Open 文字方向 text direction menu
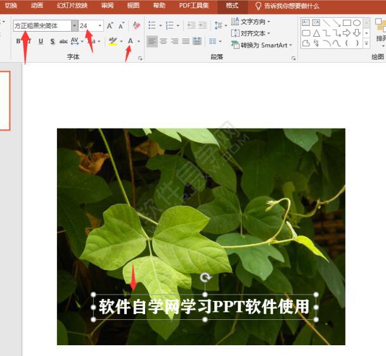The height and width of the screenshot is (356, 386). point(250,22)
